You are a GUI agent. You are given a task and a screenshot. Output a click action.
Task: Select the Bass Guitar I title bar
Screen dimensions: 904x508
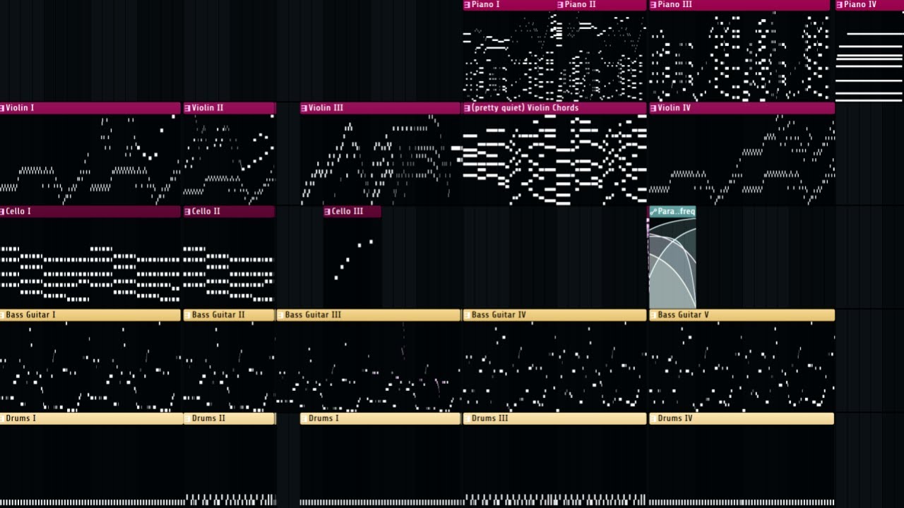point(90,315)
